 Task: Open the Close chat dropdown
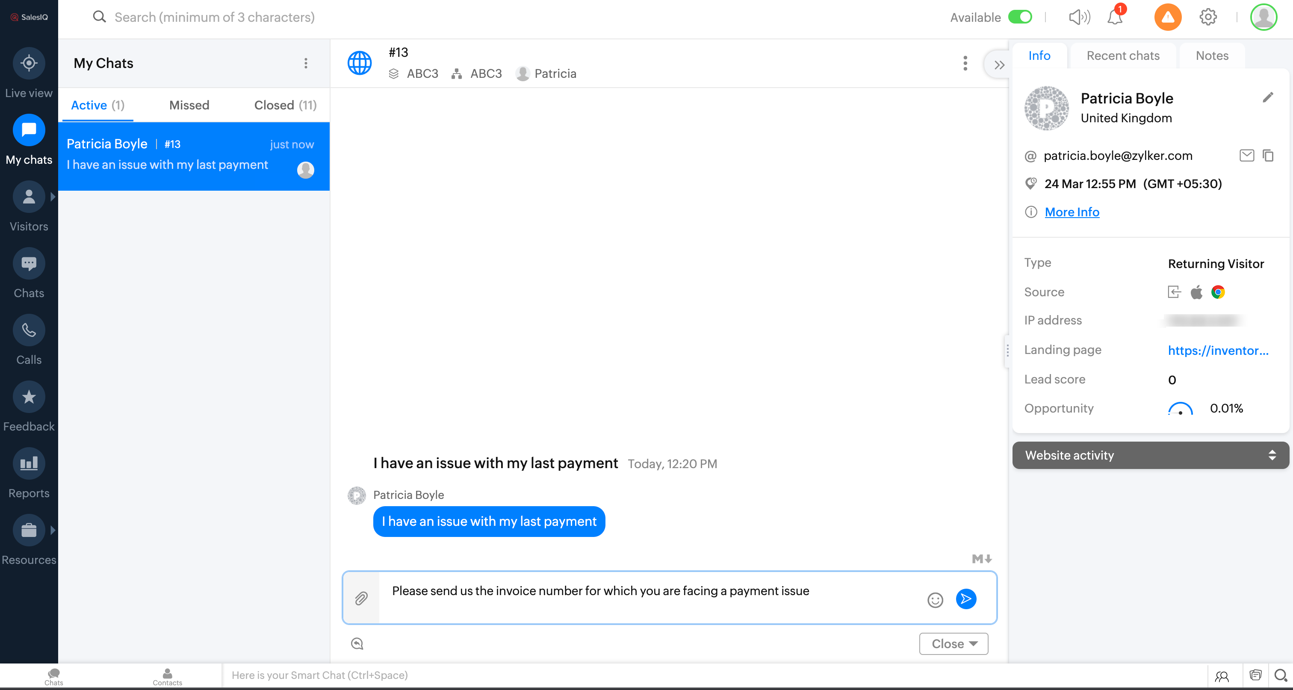pos(953,643)
